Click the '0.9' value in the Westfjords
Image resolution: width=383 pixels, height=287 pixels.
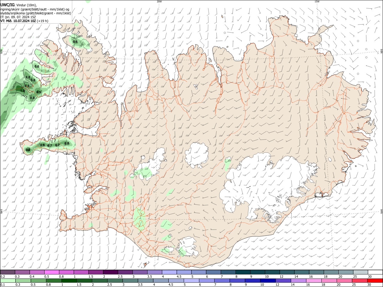pos(39,92)
